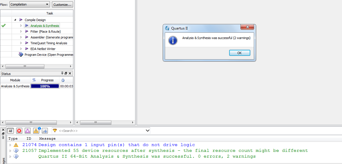342x164 pixels.
Task: Click the clock icon in Status header
Action: click(x=63, y=80)
